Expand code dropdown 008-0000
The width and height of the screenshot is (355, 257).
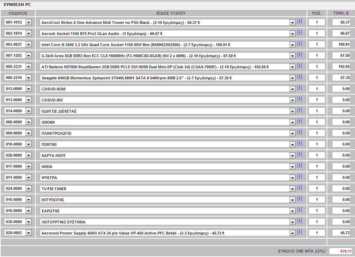click(x=28, y=122)
